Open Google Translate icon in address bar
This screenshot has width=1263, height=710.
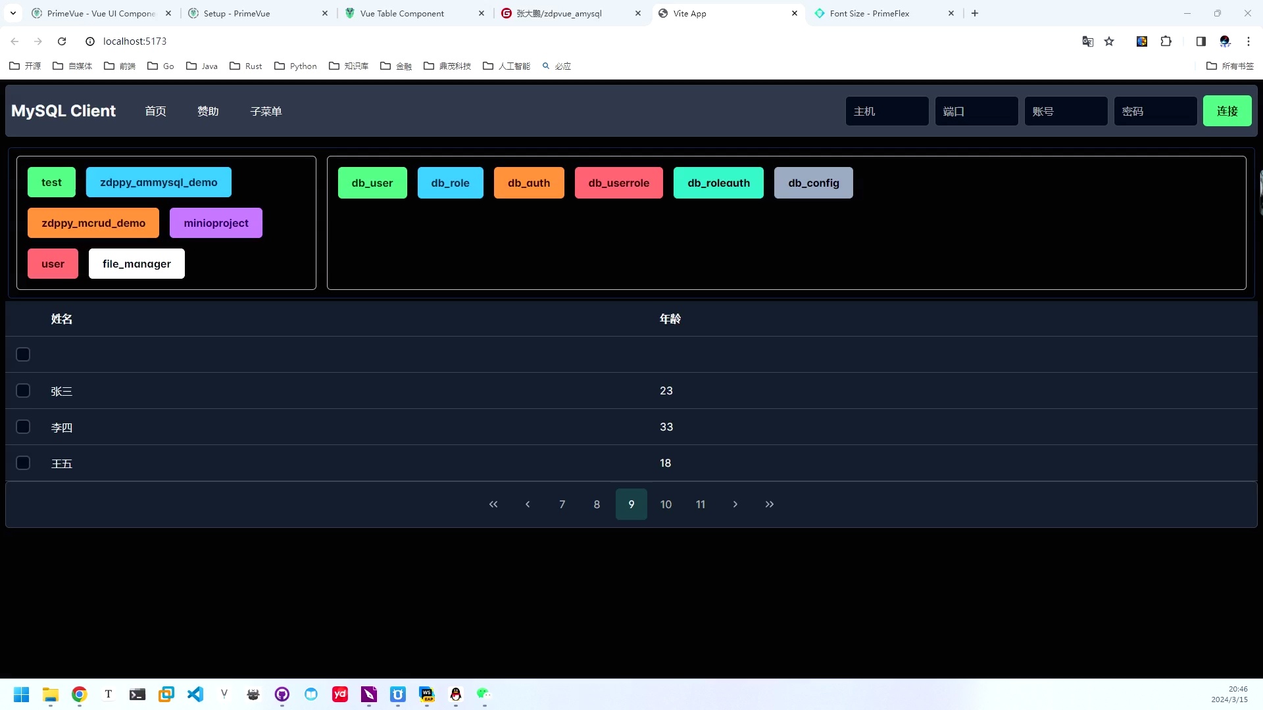[1087, 41]
